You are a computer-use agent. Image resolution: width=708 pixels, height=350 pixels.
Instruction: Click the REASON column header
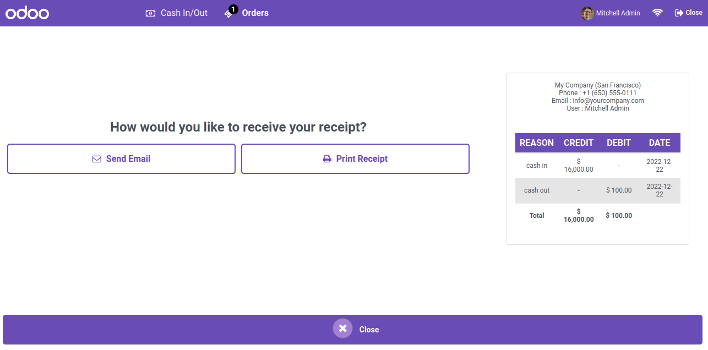tap(537, 143)
